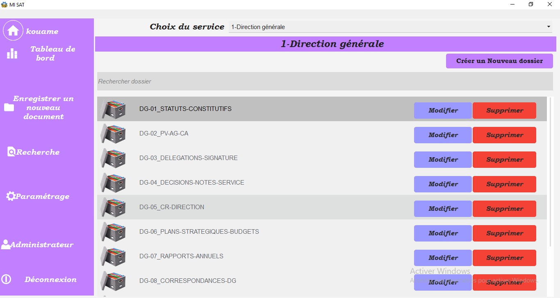
Task: Open the Tableau de bord menu
Action: [x=52, y=54]
